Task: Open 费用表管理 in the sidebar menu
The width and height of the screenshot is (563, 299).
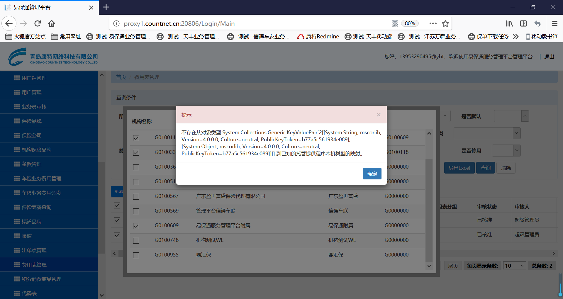Action: pos(34,265)
